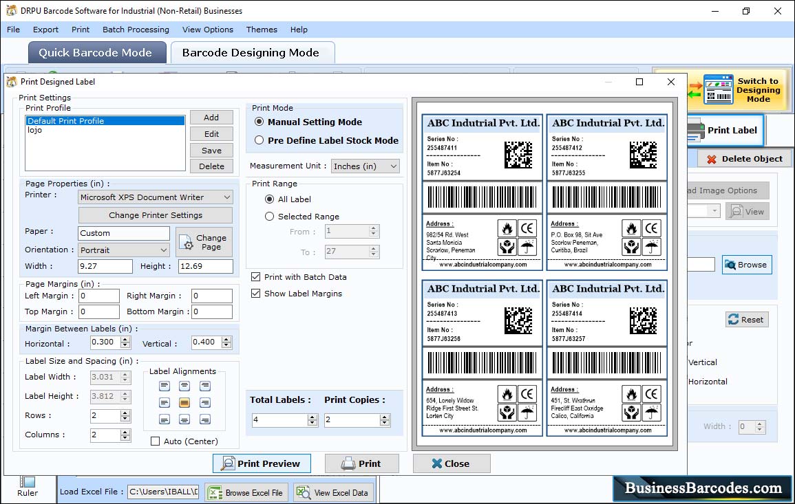Select middle-center label alignment icon

point(184,403)
